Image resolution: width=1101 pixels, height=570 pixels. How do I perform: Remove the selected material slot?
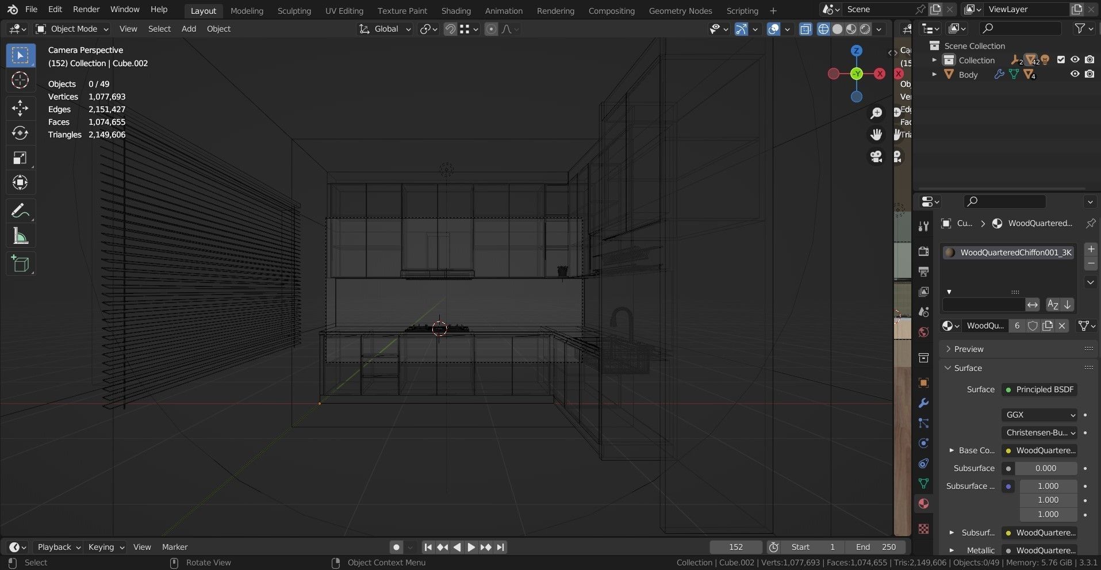[1090, 263]
